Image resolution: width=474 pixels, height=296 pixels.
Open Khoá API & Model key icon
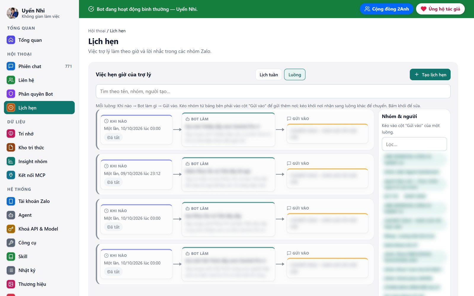tap(11, 229)
